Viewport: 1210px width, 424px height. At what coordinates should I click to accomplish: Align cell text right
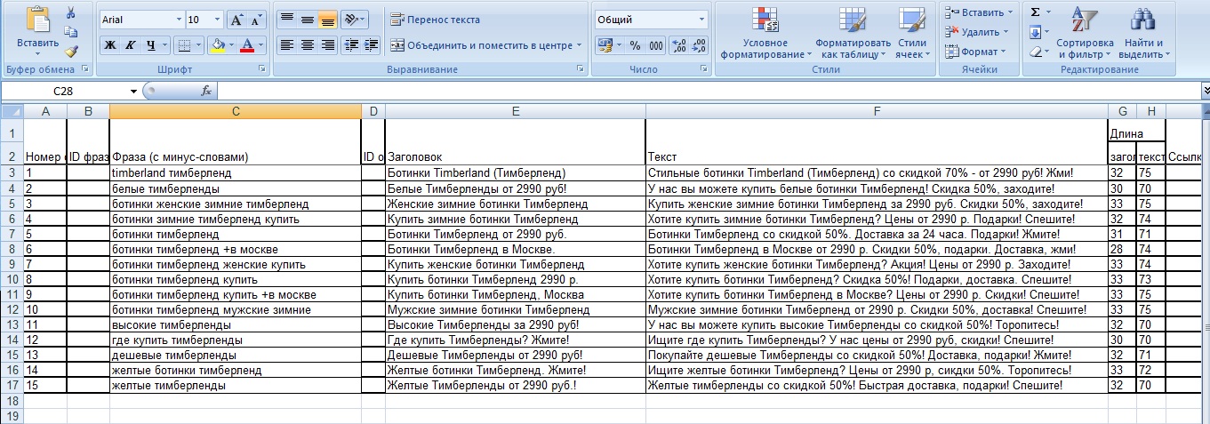327,45
